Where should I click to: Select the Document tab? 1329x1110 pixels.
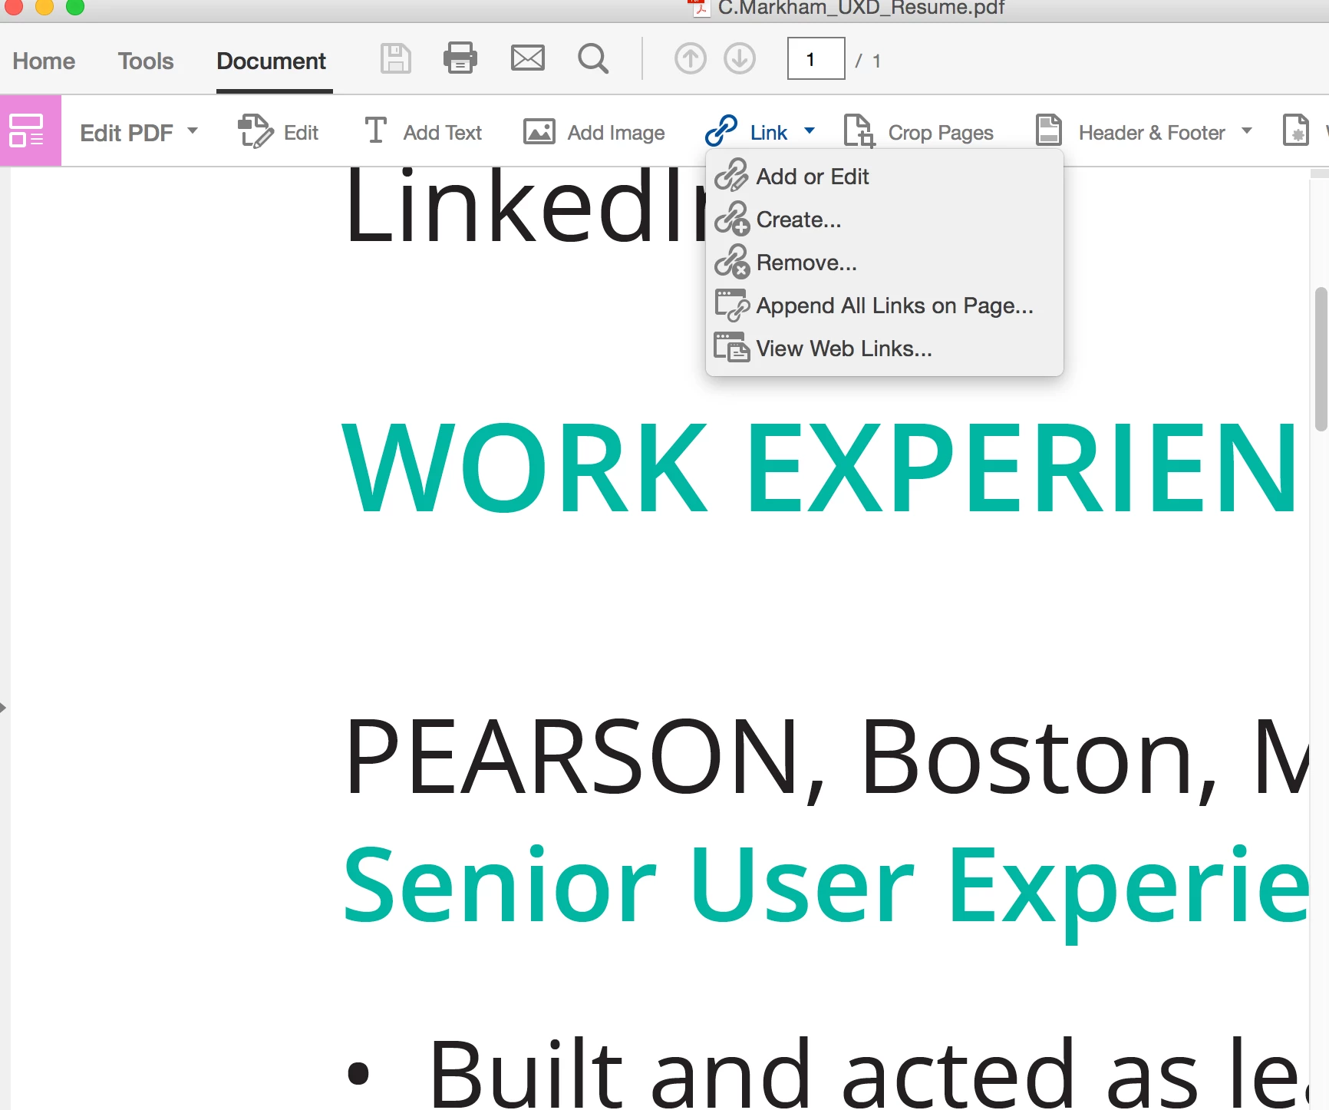point(272,61)
